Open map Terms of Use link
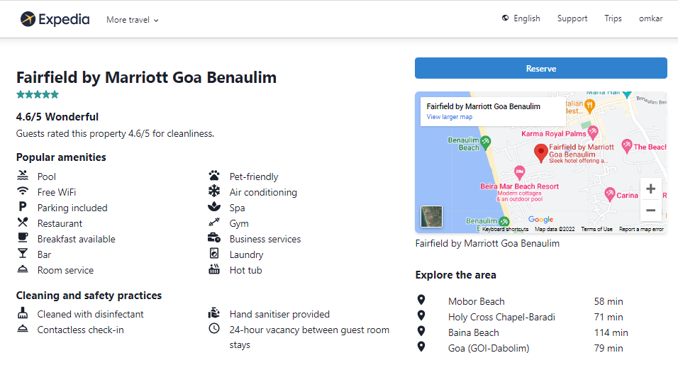Screen dimensions: 678x387 (x=596, y=230)
